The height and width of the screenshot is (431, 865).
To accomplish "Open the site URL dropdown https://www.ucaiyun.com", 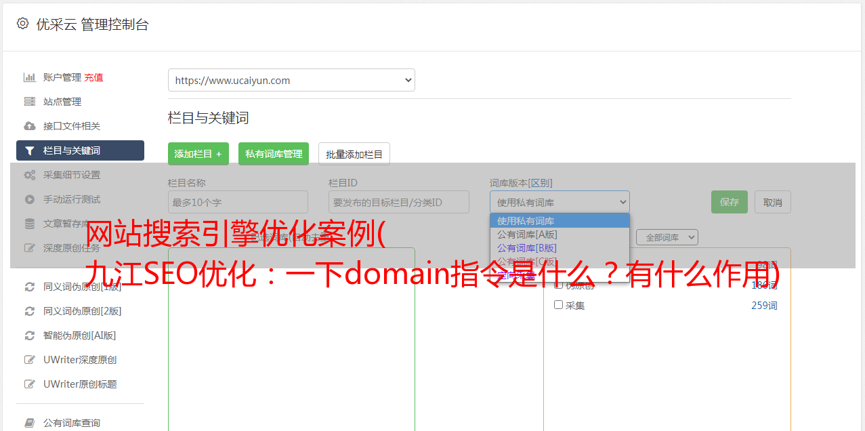I will coord(291,80).
